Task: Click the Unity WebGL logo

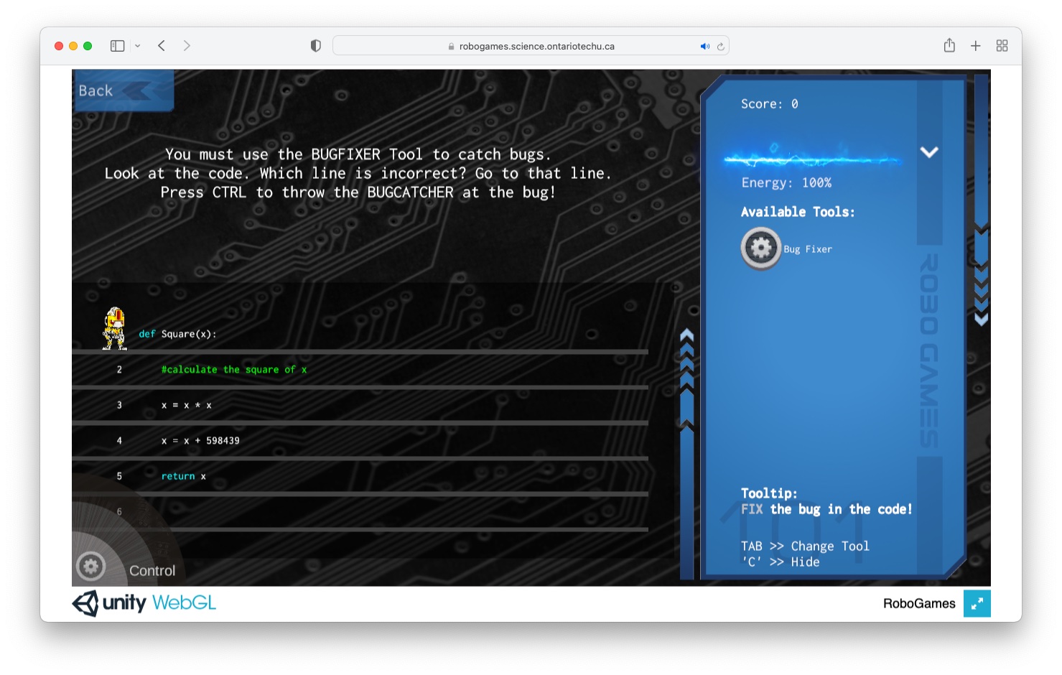Action: (144, 603)
